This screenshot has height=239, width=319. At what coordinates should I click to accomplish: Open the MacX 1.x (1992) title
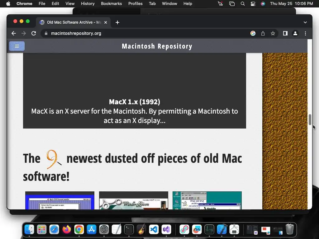[135, 102]
